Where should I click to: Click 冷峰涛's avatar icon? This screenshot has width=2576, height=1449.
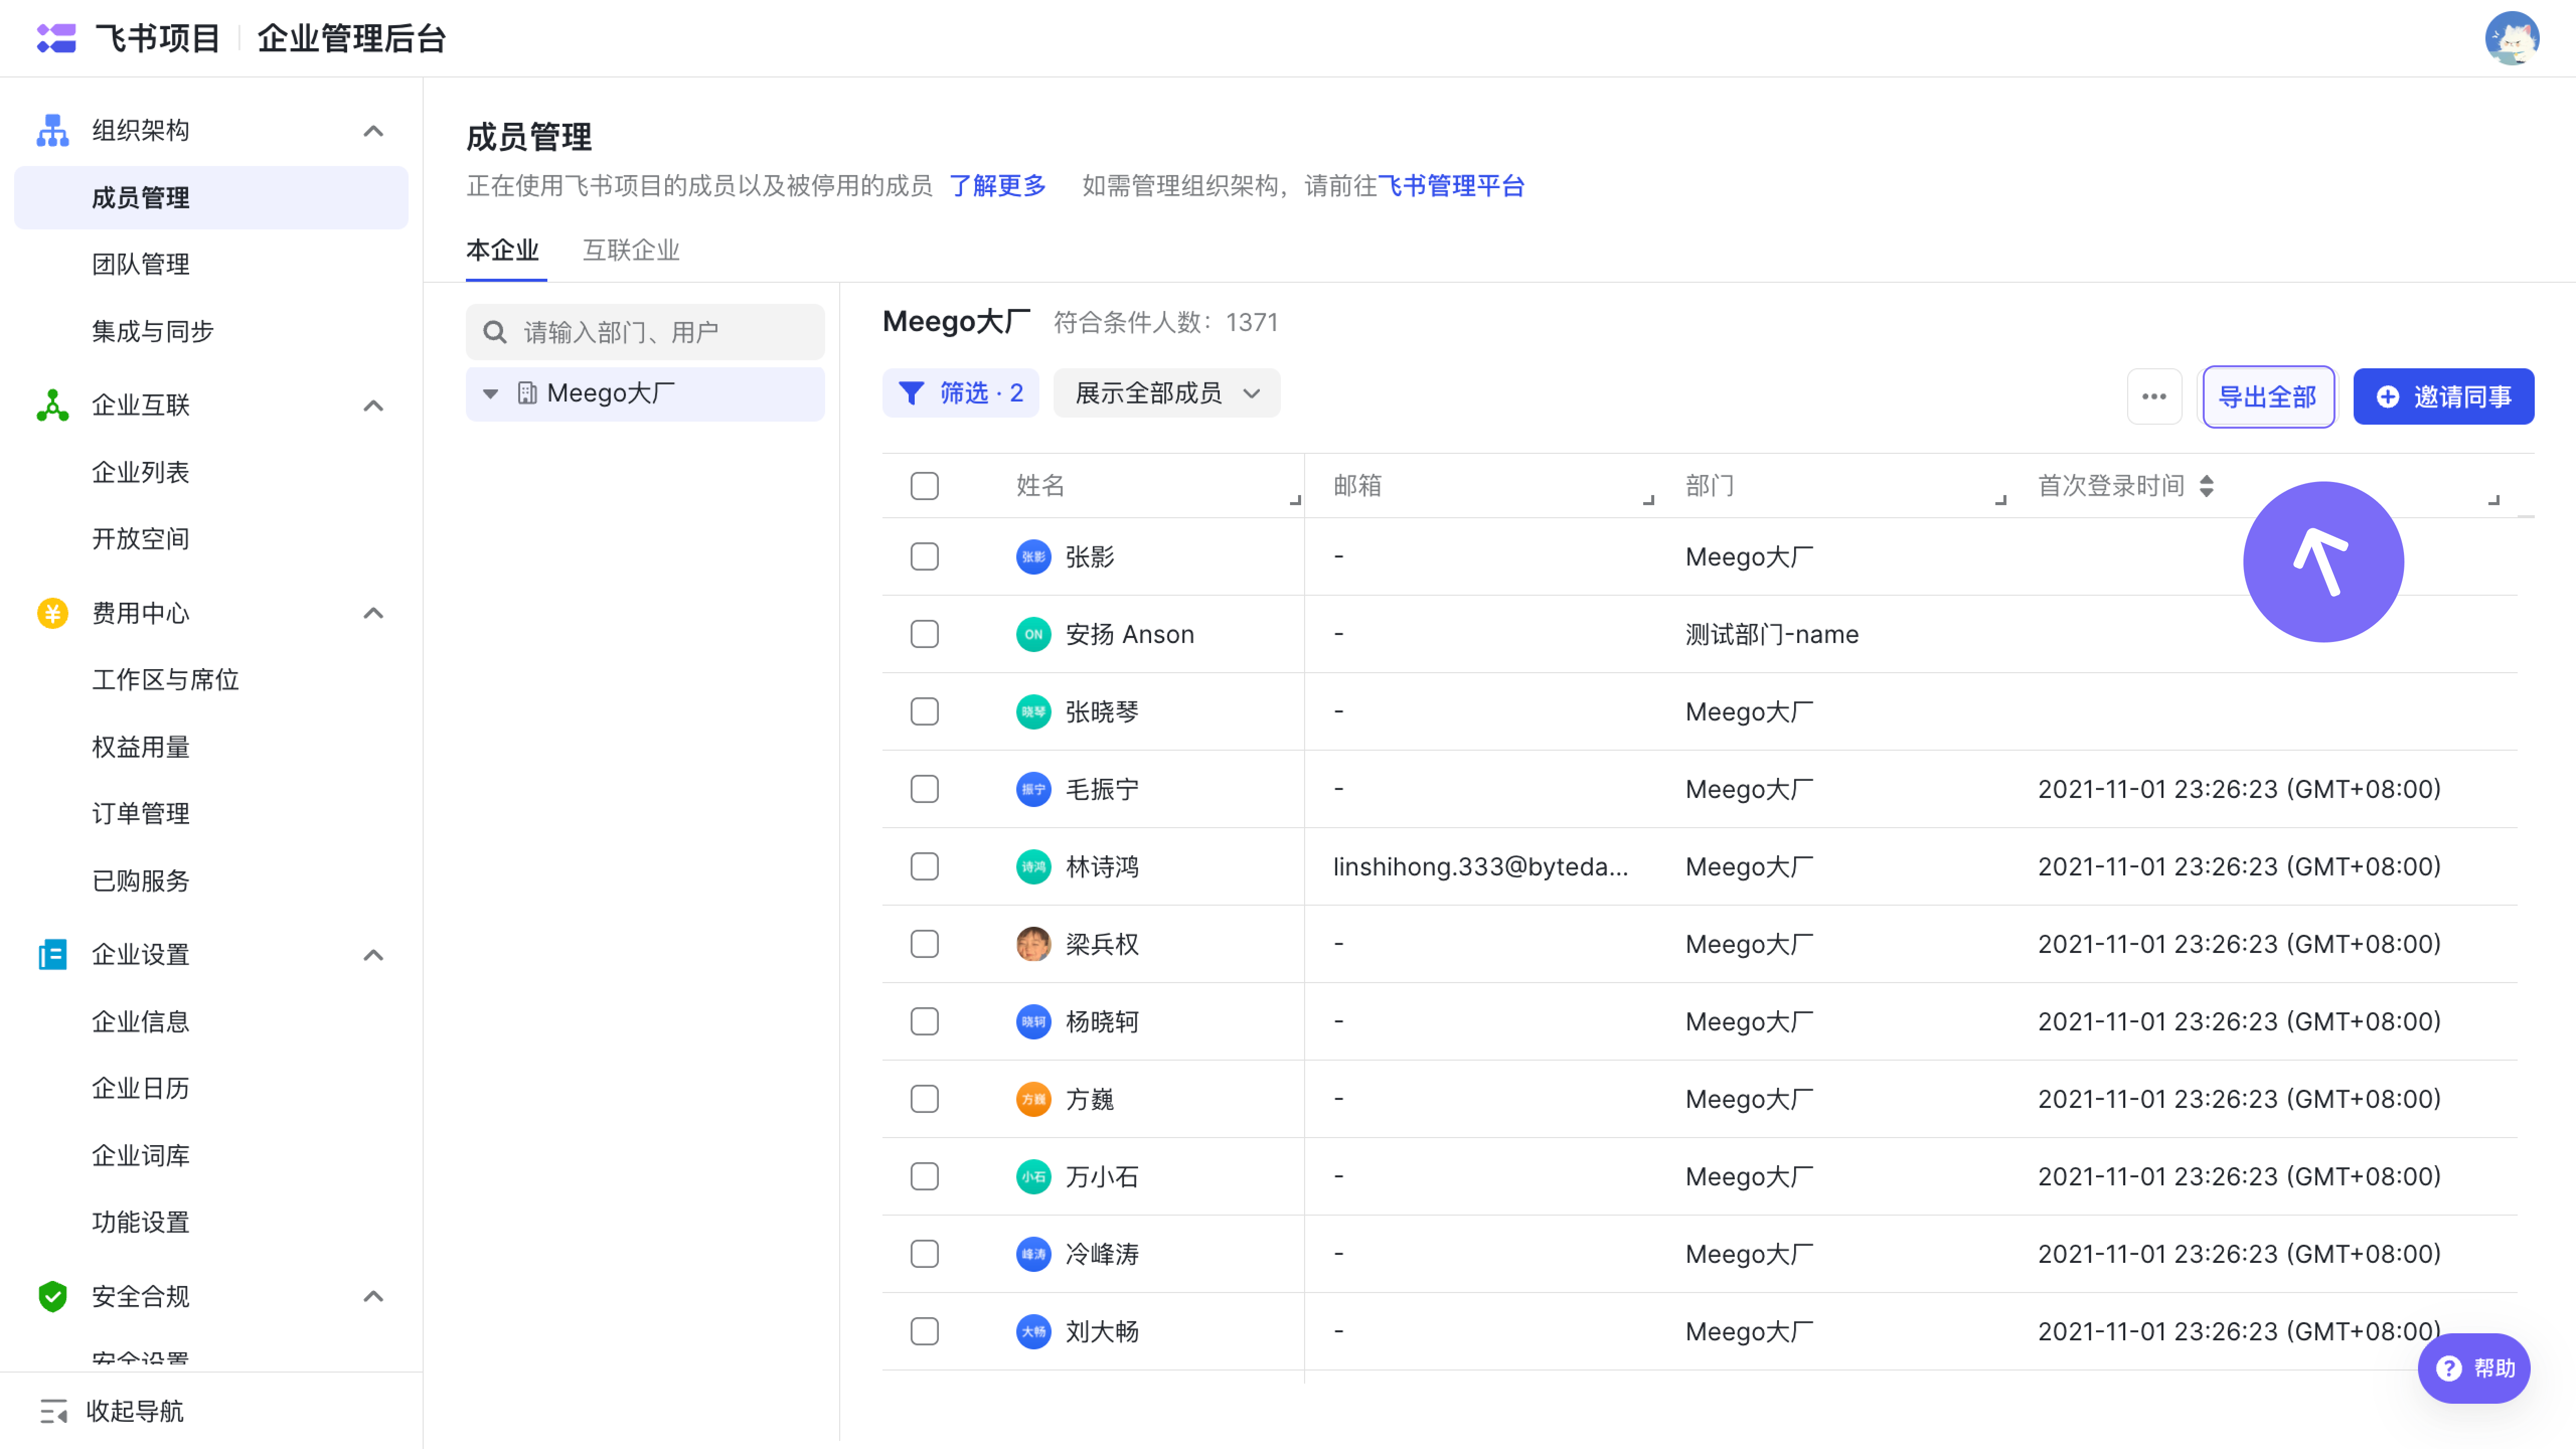[1033, 1254]
